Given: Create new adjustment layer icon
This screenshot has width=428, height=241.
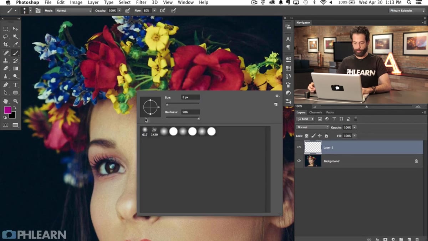Looking at the screenshot, I should point(393,239).
